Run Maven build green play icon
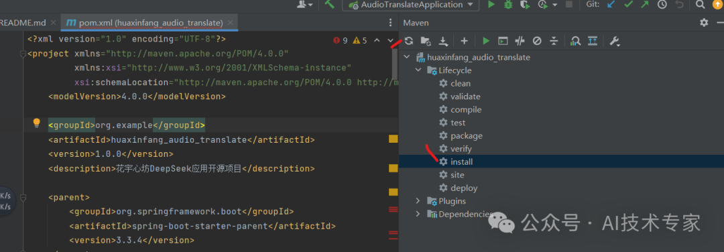Viewport: 724px width, 252px height. point(486,41)
